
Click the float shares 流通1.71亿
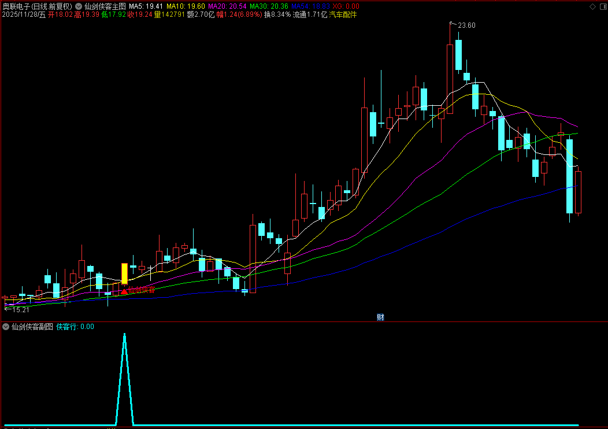(x=310, y=14)
